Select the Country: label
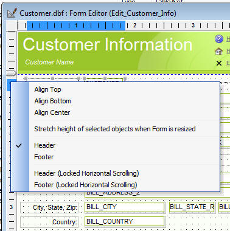Image resolution: width=230 pixels, height=231 pixels. (x=49, y=222)
